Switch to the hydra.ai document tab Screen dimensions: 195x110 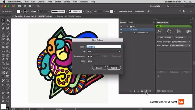[x=69, y=16]
